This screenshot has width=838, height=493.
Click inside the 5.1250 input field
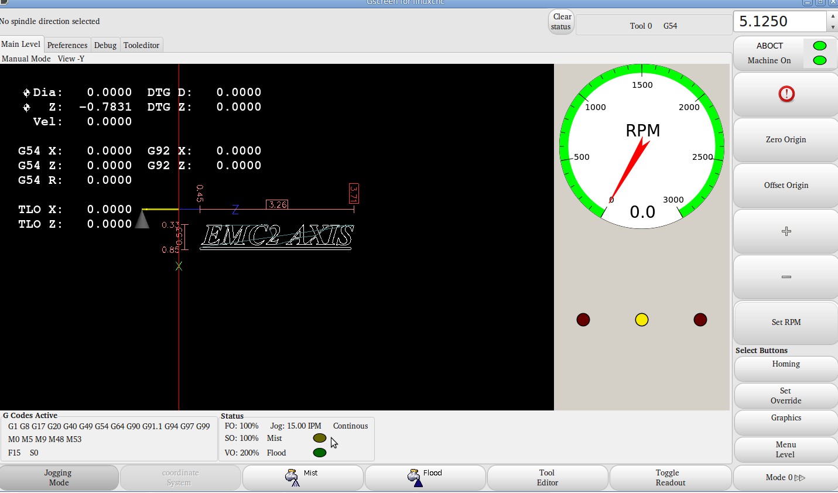(780, 22)
